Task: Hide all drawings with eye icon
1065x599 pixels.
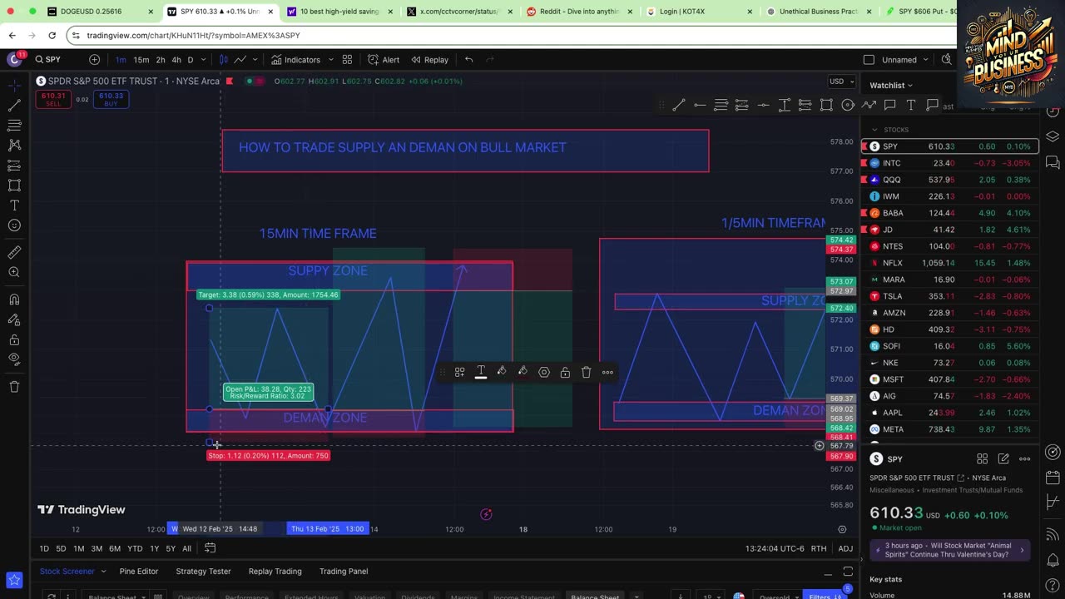Action: tap(14, 359)
